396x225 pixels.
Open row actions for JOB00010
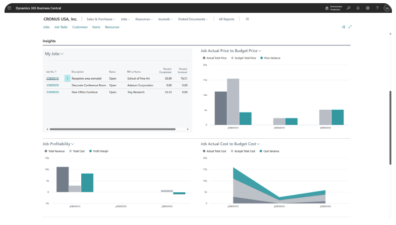(67, 78)
